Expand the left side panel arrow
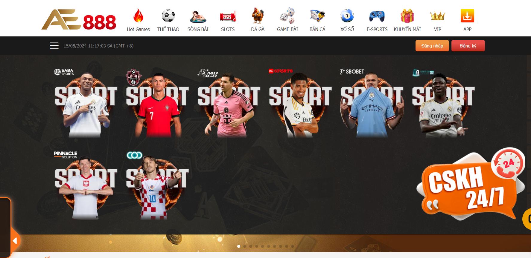Screen dimensions: 531x258 pos(15,241)
